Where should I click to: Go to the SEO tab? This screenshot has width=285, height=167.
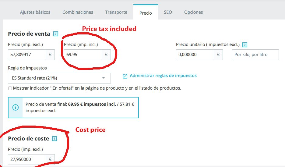tap(168, 12)
